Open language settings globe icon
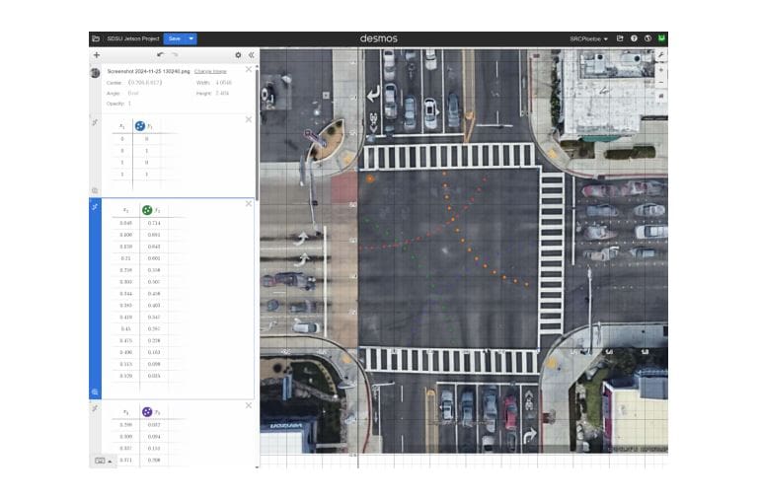 click(647, 38)
